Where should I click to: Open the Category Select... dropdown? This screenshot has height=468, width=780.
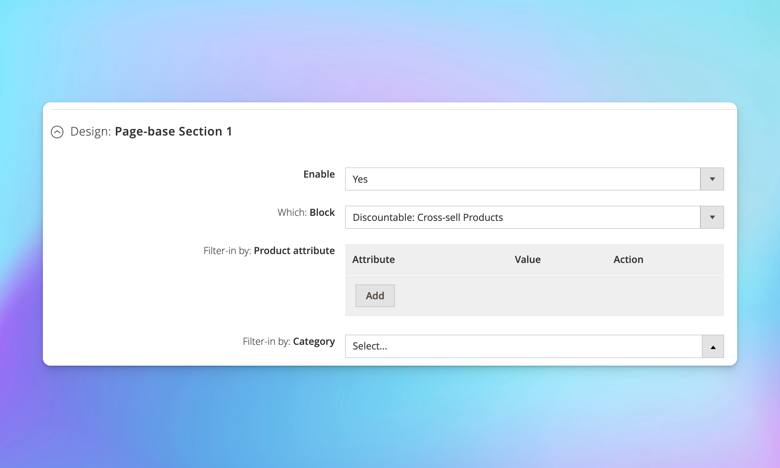click(x=534, y=346)
